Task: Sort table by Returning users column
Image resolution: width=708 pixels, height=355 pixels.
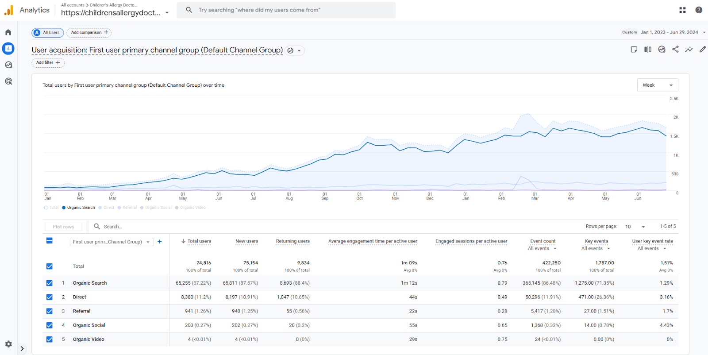Action: point(292,241)
